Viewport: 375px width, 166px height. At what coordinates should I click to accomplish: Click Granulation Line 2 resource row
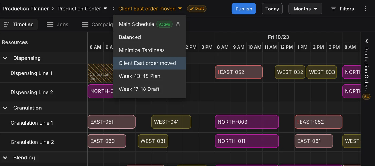pos(44,142)
